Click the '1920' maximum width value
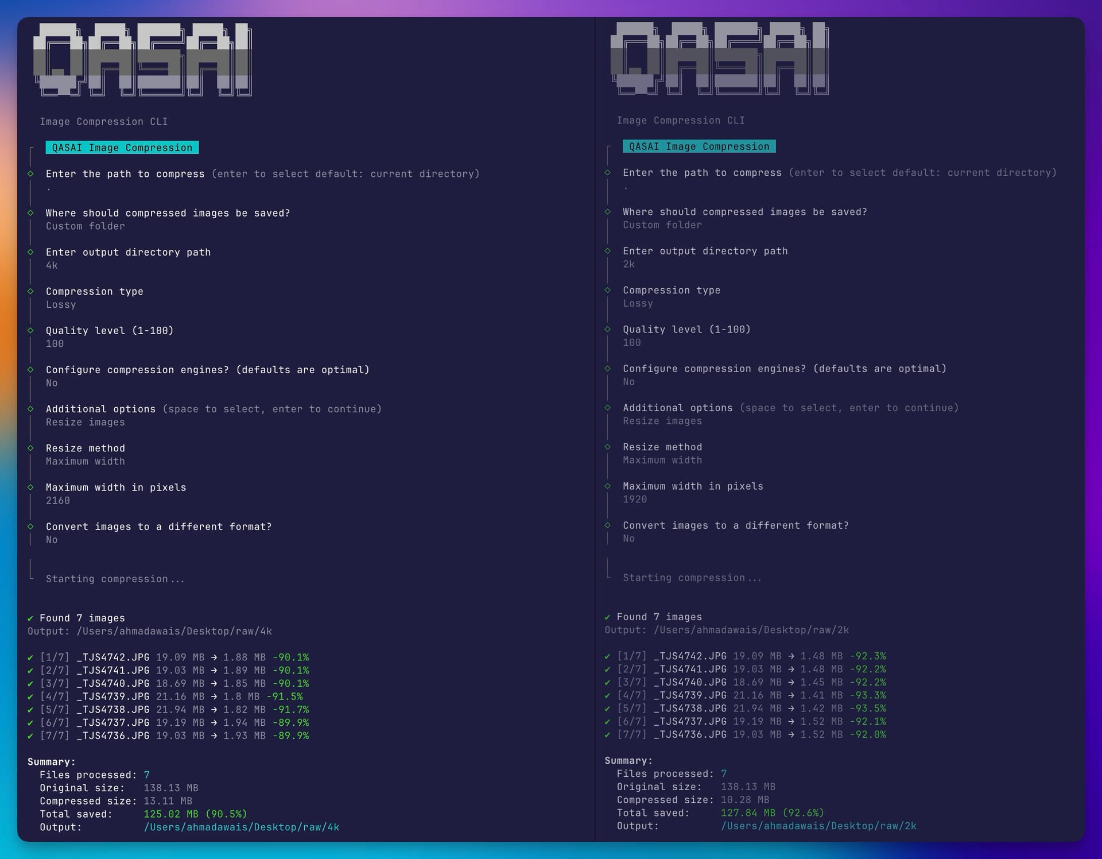Screen dimensions: 1102x859 coord(635,500)
